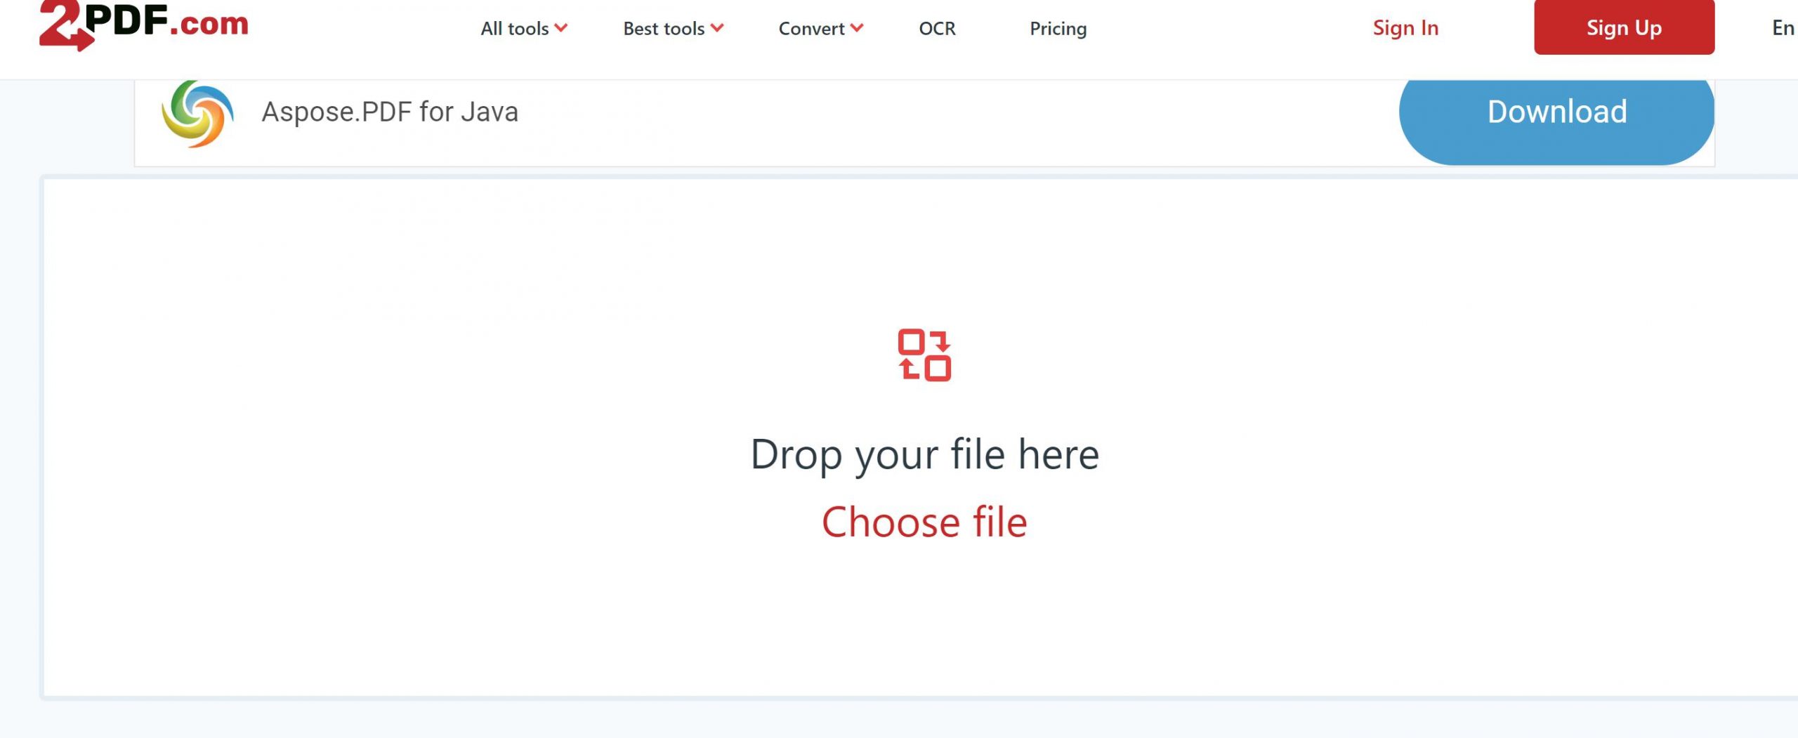Click the Sign Up button
This screenshot has height=738, width=1798.
coord(1624,28)
